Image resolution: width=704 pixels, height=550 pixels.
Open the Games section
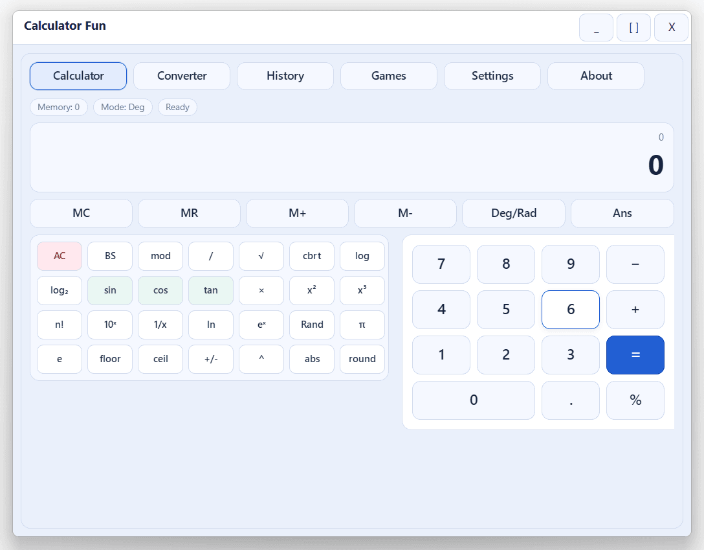388,76
